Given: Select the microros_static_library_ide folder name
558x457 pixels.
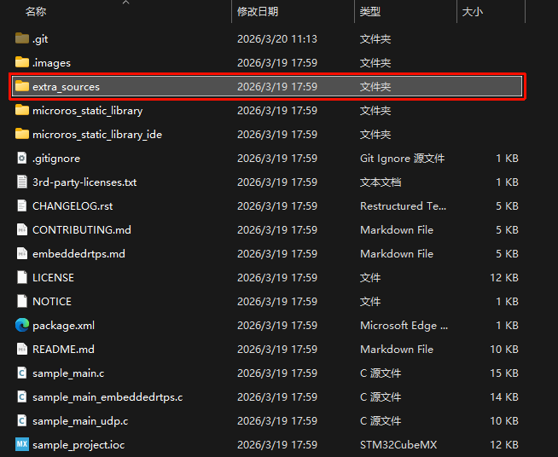Looking at the screenshot, I should point(96,134).
